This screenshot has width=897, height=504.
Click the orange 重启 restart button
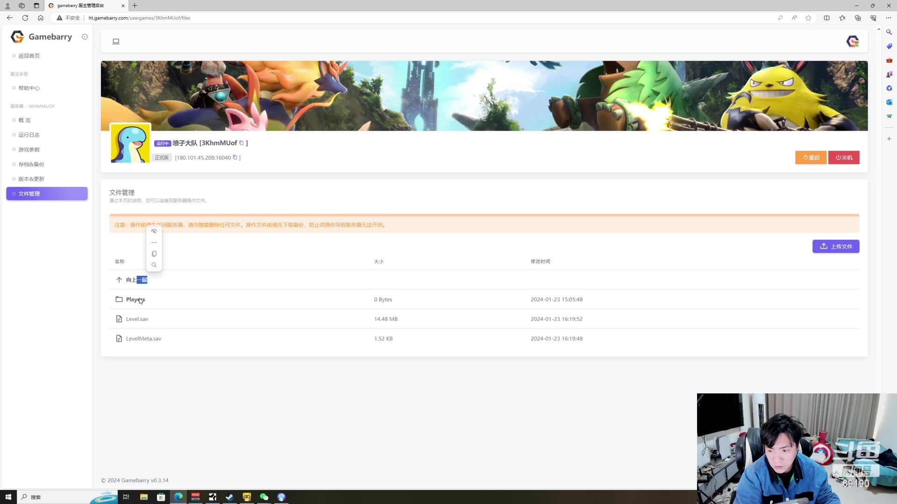[x=811, y=158]
